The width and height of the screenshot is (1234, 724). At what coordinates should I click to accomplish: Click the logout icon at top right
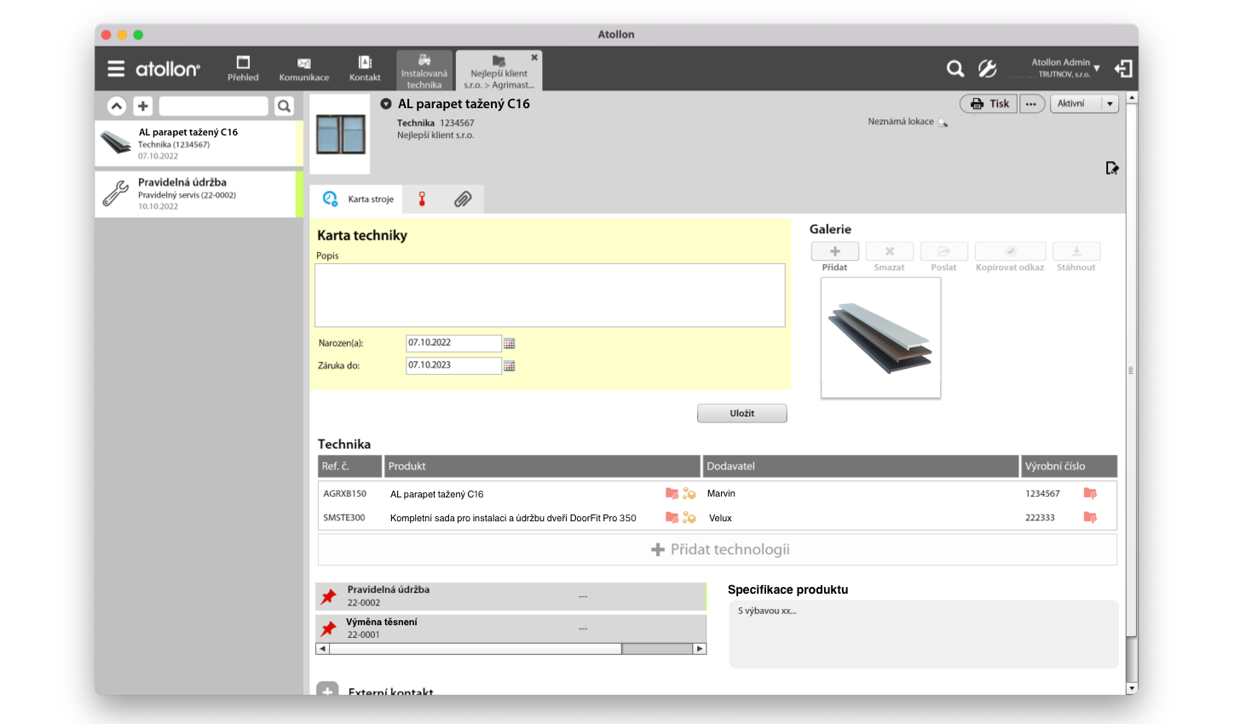pos(1123,69)
